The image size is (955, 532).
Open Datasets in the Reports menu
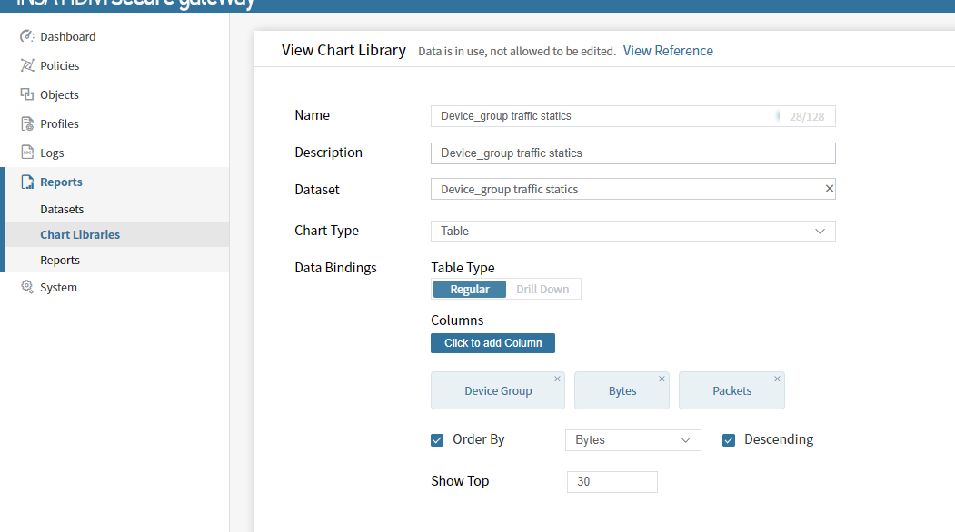coord(62,210)
